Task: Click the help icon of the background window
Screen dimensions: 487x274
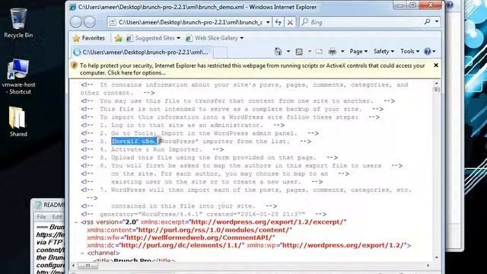Action: pyautogui.click(x=450, y=5)
